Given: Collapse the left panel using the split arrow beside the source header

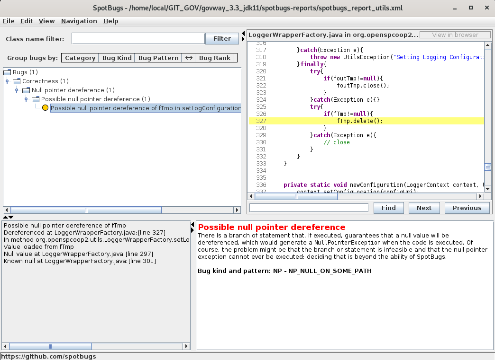Looking at the screenshot, I should click(243, 33).
